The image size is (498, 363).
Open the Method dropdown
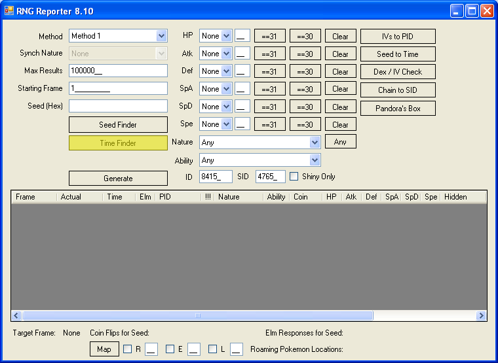161,36
